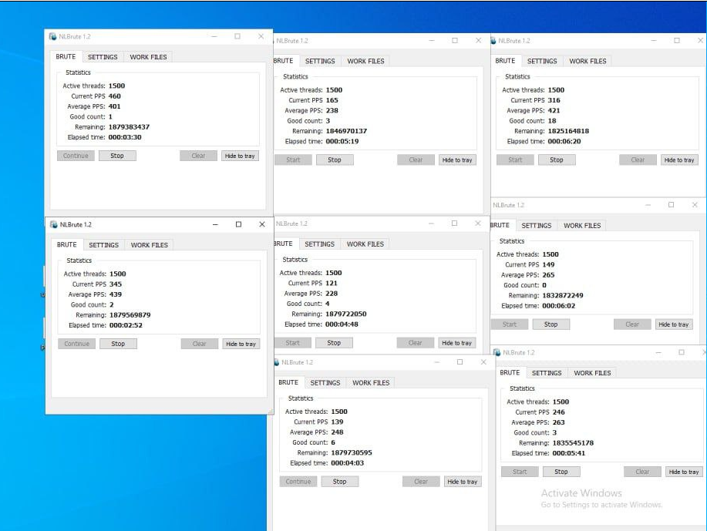Click Clear in the 000:02:52 window
The image size is (707, 531).
pos(199,344)
